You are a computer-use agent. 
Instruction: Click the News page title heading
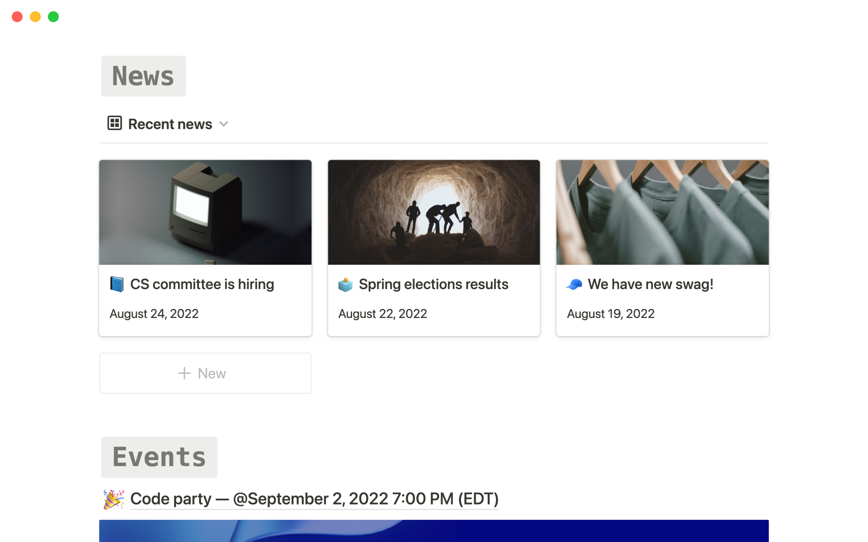[x=143, y=76]
